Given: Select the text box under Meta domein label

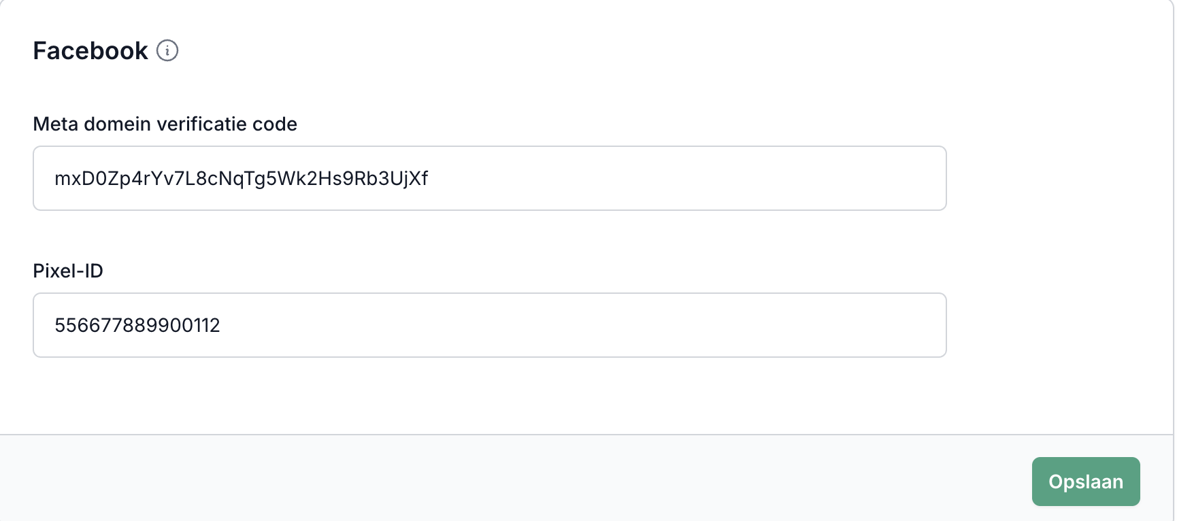Looking at the screenshot, I should point(489,178).
